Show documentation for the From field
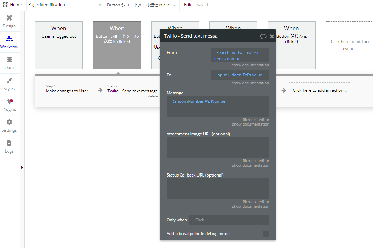This screenshot has height=248, width=373. click(x=250, y=65)
